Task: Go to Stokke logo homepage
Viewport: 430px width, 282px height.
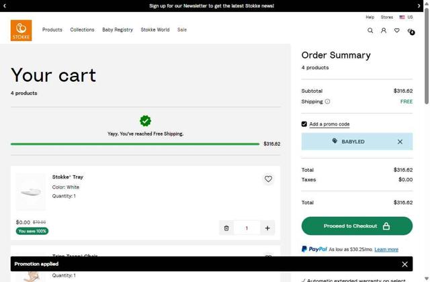Action: (x=21, y=30)
